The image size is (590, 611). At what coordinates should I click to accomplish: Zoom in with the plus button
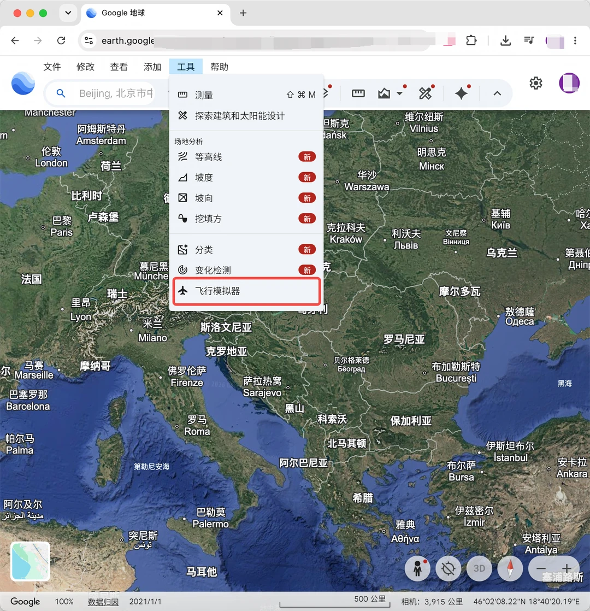tap(567, 568)
